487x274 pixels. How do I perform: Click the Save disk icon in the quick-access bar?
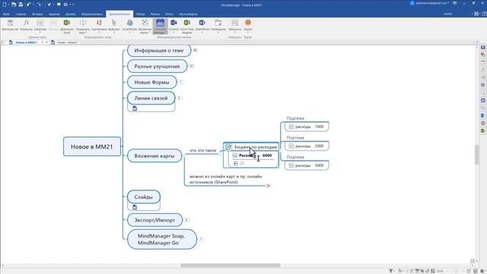point(21,5)
